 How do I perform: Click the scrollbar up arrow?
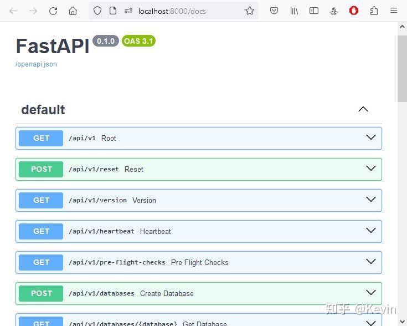coord(402,27)
